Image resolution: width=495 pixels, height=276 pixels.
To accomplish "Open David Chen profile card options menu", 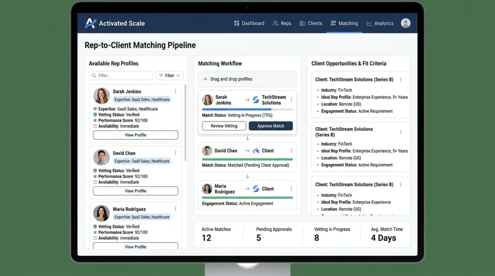I will click(x=176, y=153).
